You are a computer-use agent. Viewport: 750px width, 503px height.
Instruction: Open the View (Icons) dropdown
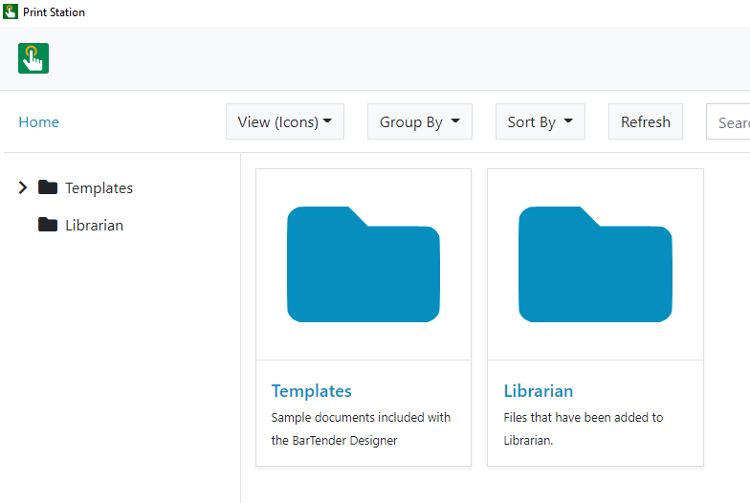coord(285,122)
